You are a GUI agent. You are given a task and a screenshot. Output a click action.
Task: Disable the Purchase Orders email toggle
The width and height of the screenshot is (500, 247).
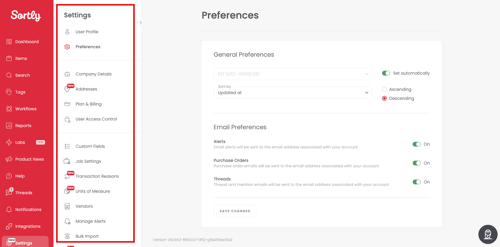pyautogui.click(x=417, y=163)
